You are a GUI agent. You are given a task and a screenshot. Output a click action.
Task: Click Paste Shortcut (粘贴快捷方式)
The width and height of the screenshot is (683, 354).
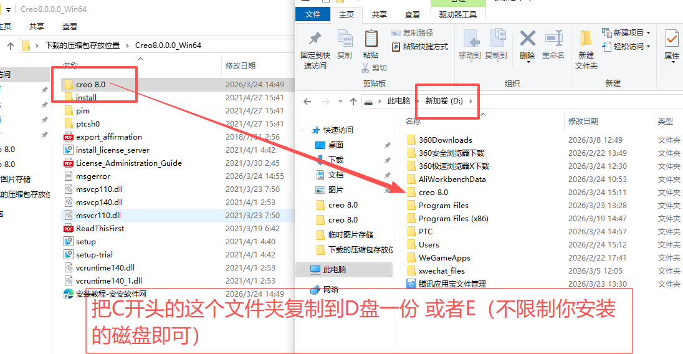[420, 47]
